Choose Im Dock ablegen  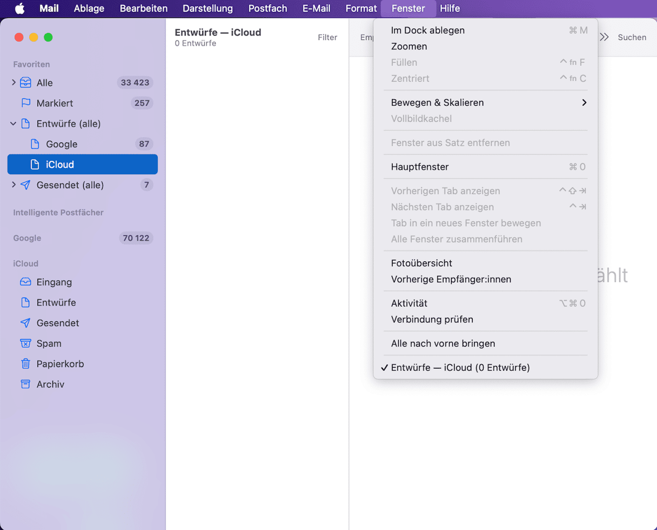point(485,30)
